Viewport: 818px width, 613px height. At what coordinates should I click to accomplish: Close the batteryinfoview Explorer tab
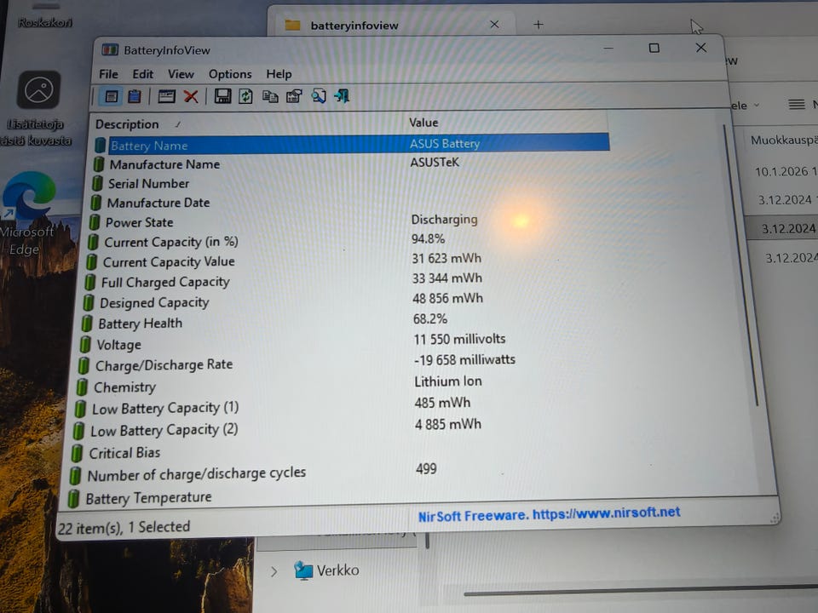(494, 25)
